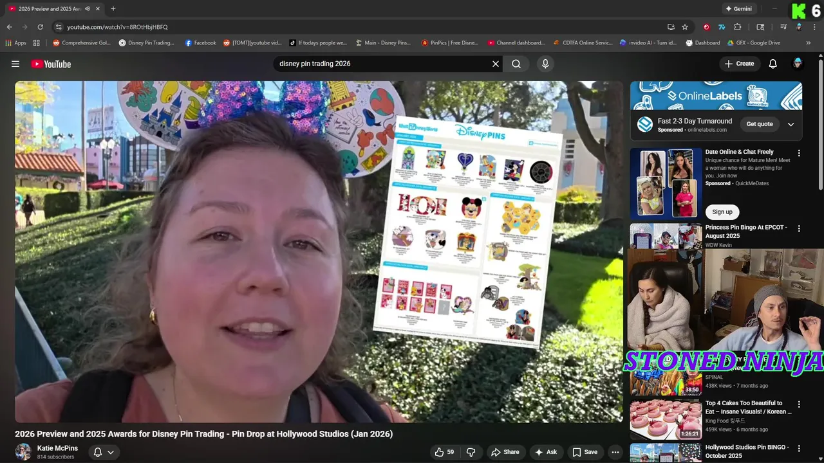This screenshot has height=463, width=824.
Task: Open the tab groups grid icon in bookmarks bar
Action: [x=37, y=43]
